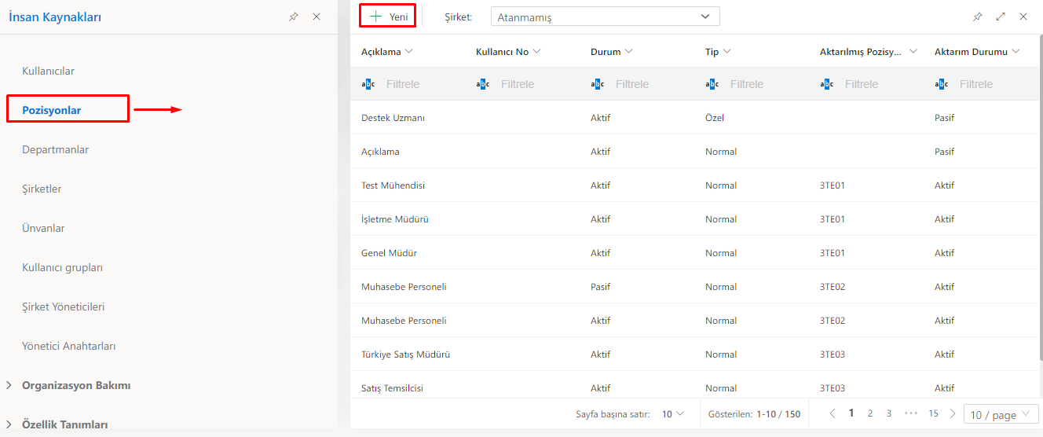1043x437 pixels.
Task: Go to page 2 of results
Action: [x=870, y=413]
